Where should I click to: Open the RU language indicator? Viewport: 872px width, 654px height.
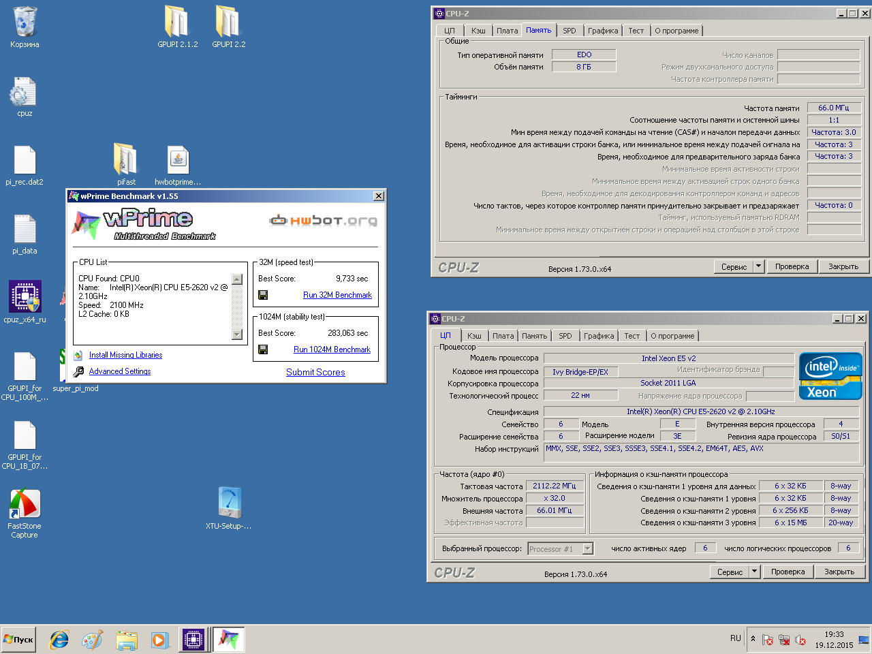click(x=736, y=638)
